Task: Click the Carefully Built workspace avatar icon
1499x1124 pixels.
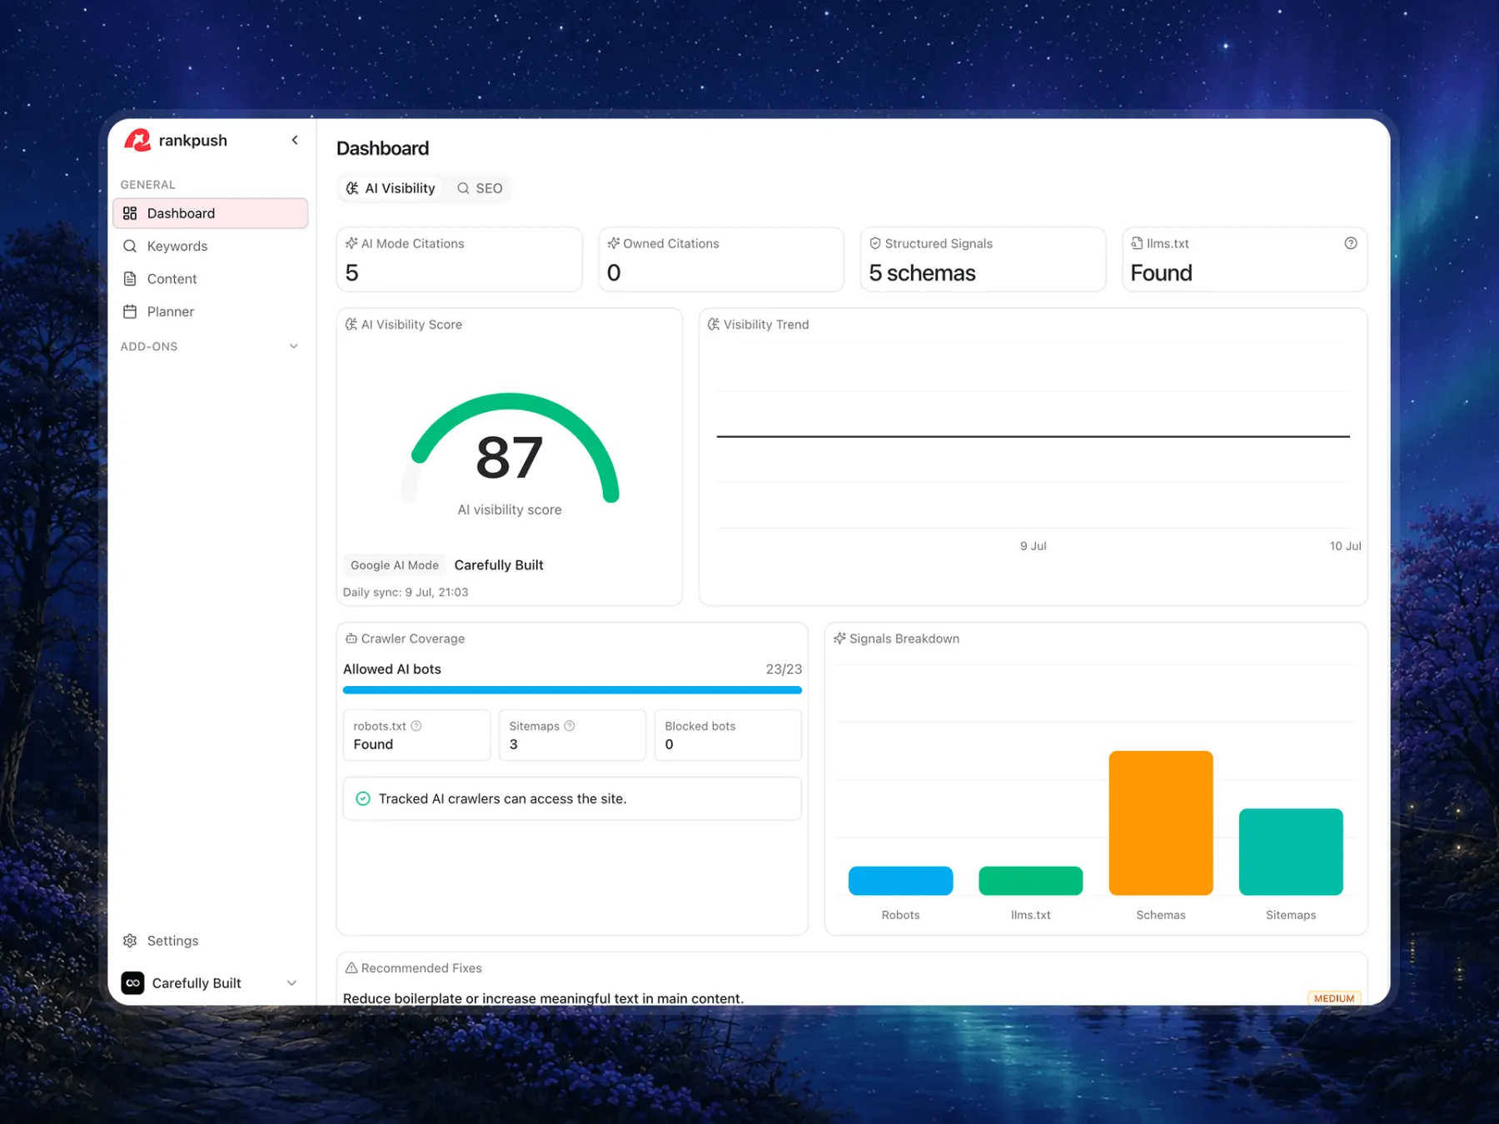Action: (x=132, y=983)
